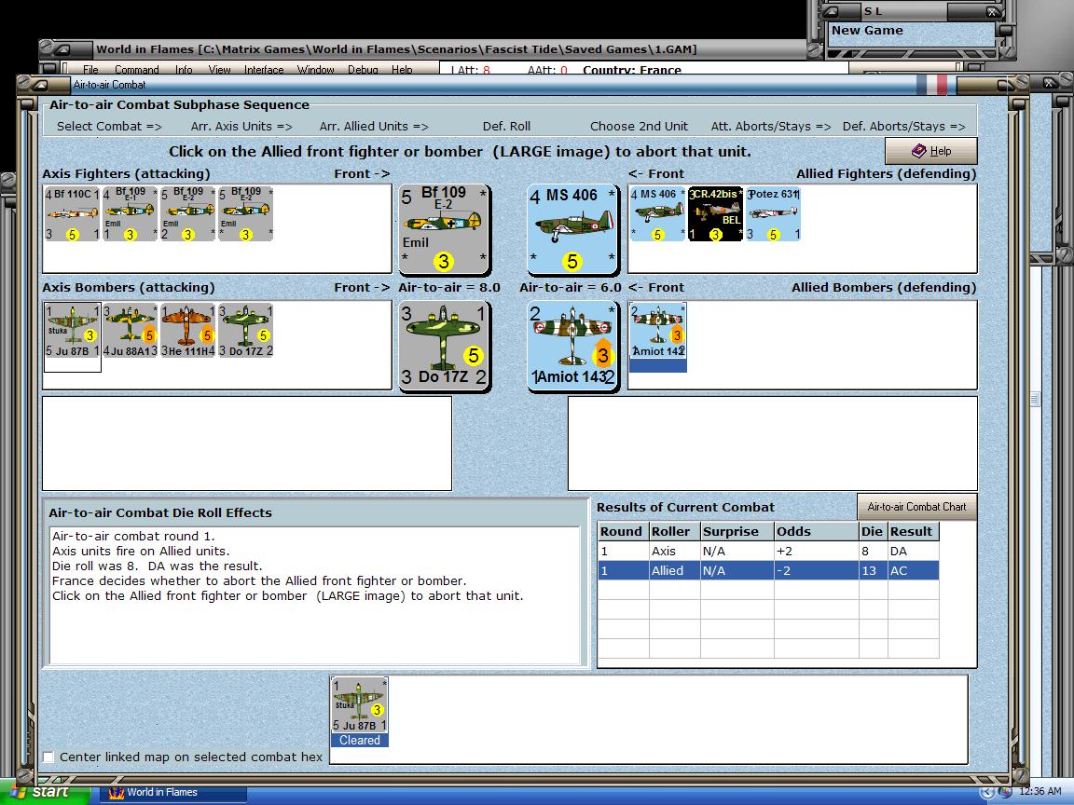Image resolution: width=1074 pixels, height=805 pixels.
Task: Open the Help menu in the menu bar
Action: point(402,70)
